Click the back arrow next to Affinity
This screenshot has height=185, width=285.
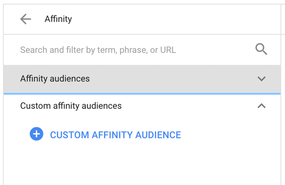tap(26, 19)
